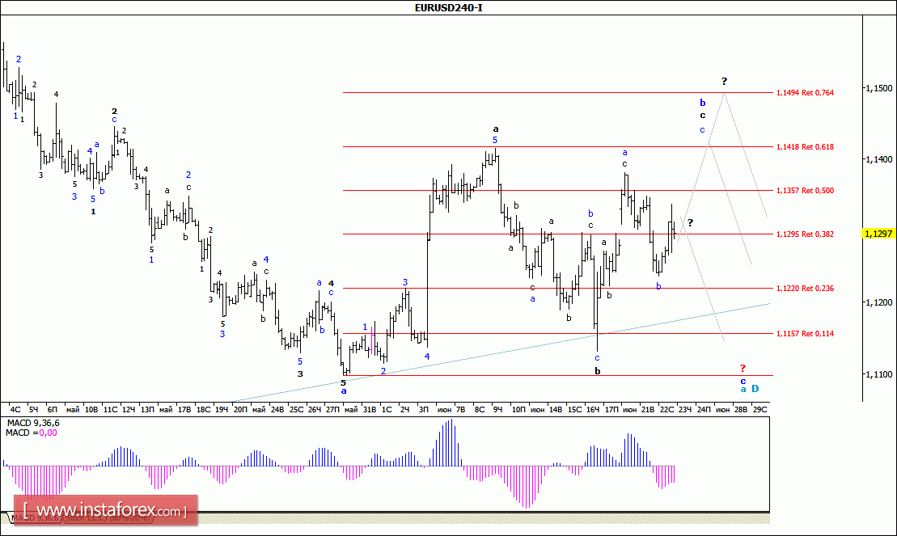Select the 1,1418 Ret 0,618 Fibonacci label
The width and height of the screenshot is (897, 536).
(x=805, y=147)
